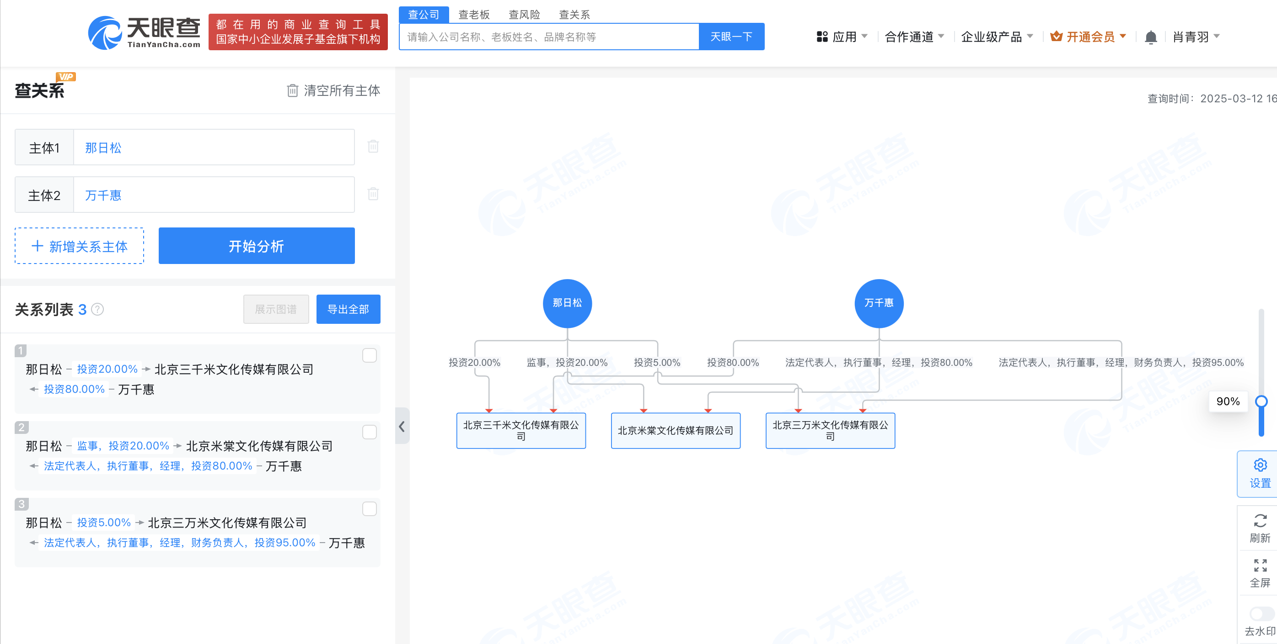Image resolution: width=1277 pixels, height=644 pixels.
Task: Enter 全屏 fullscreen mode
Action: 1259,572
